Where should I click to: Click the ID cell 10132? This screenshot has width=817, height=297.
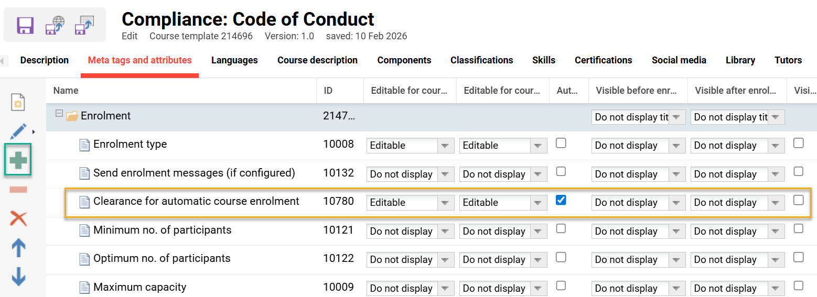pos(338,173)
